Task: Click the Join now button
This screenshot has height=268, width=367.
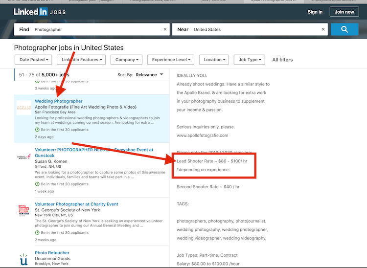Action: click(344, 12)
